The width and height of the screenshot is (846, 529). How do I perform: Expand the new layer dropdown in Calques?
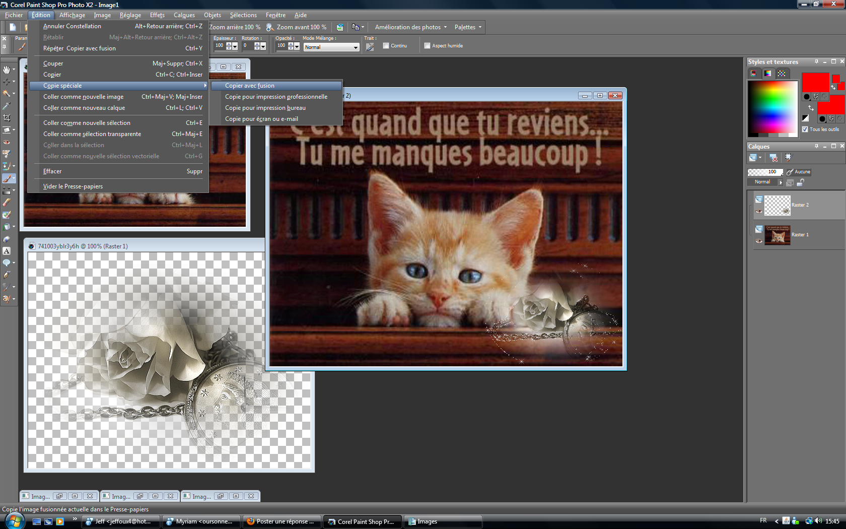coord(760,158)
